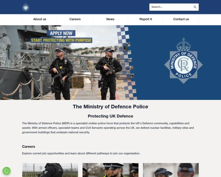Open the Contact us page
The width and height of the screenshot is (221, 177).
coord(181,19)
